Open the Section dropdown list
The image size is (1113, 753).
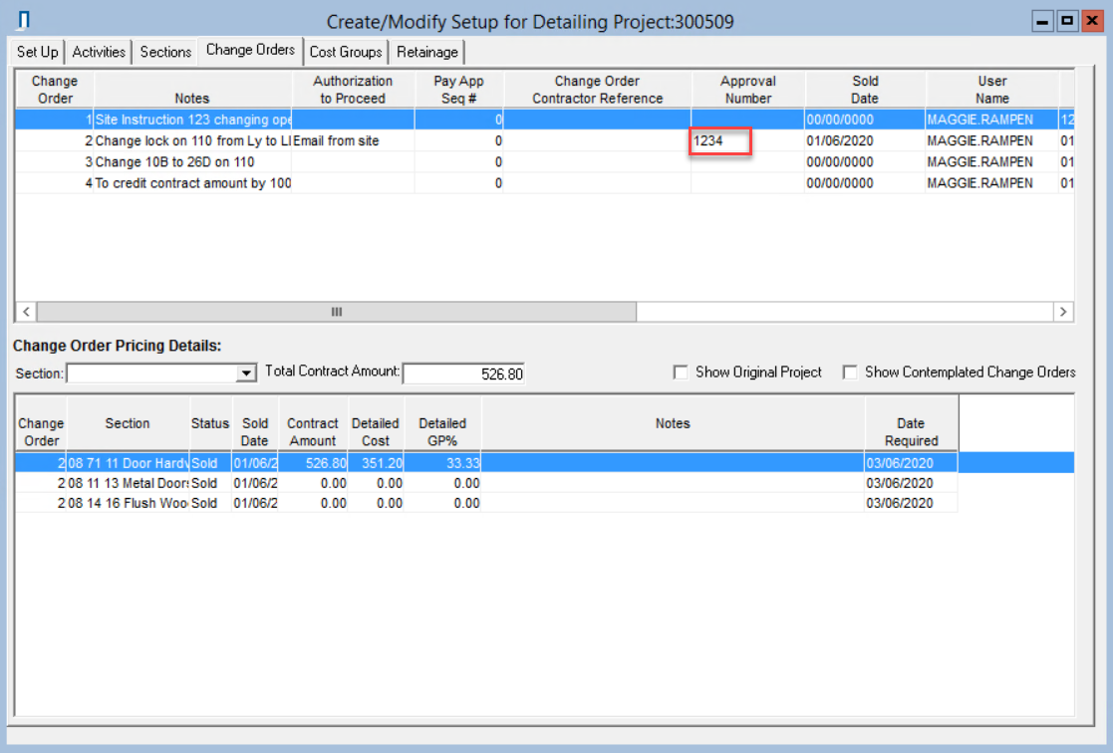246,374
